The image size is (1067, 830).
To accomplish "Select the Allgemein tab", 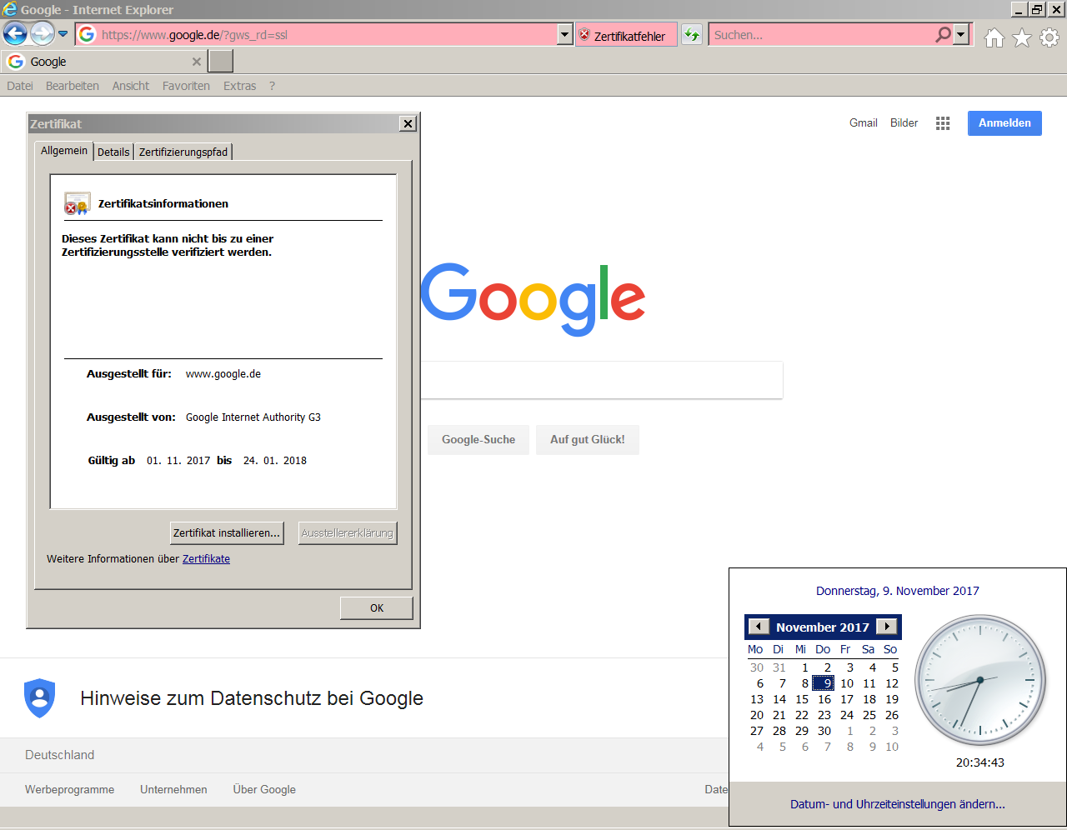I will pyautogui.click(x=64, y=151).
